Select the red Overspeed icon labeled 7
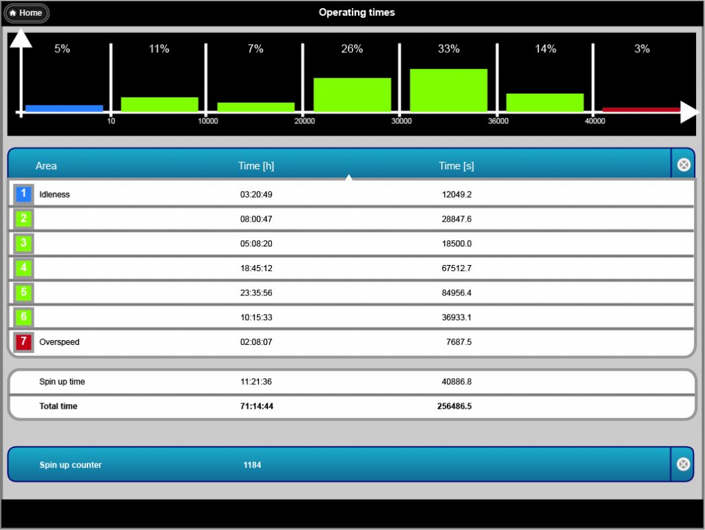The width and height of the screenshot is (705, 530). (x=23, y=341)
